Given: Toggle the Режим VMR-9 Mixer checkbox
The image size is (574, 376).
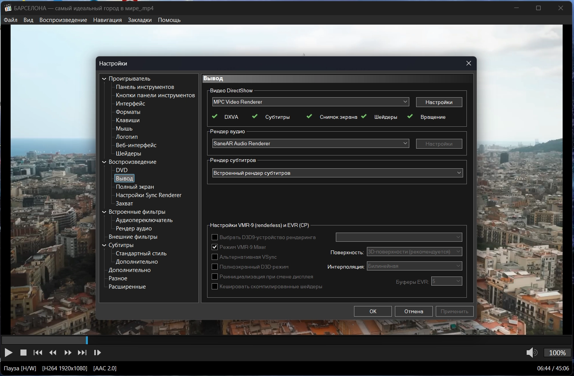Looking at the screenshot, I should click(x=215, y=247).
